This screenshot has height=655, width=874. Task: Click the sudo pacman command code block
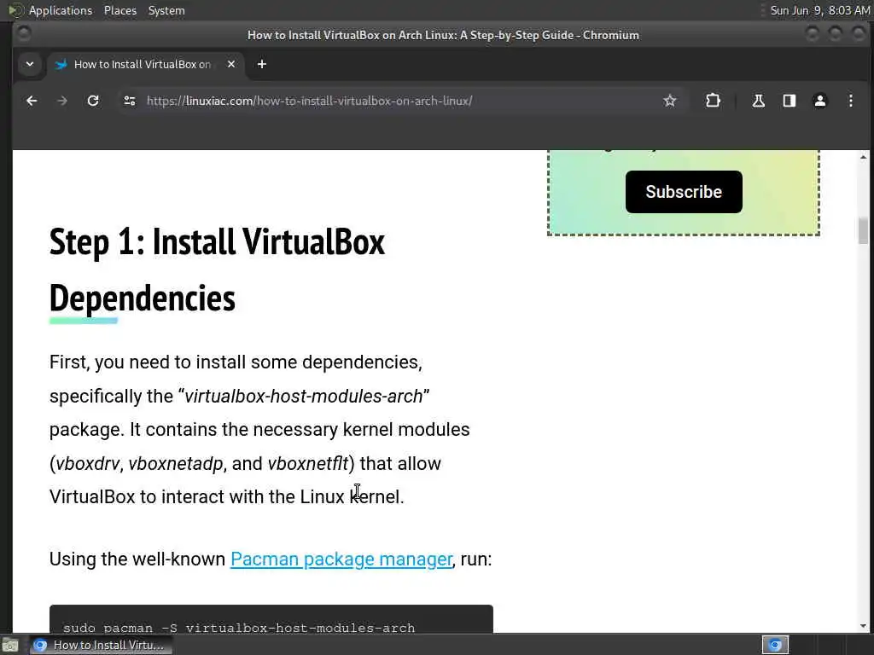pos(271,619)
